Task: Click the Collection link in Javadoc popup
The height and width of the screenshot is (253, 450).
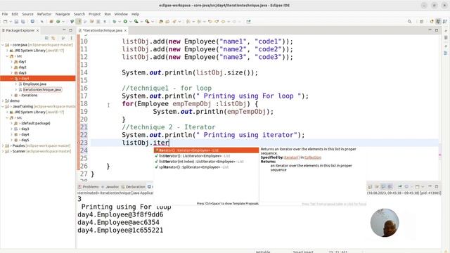Action: (x=312, y=157)
